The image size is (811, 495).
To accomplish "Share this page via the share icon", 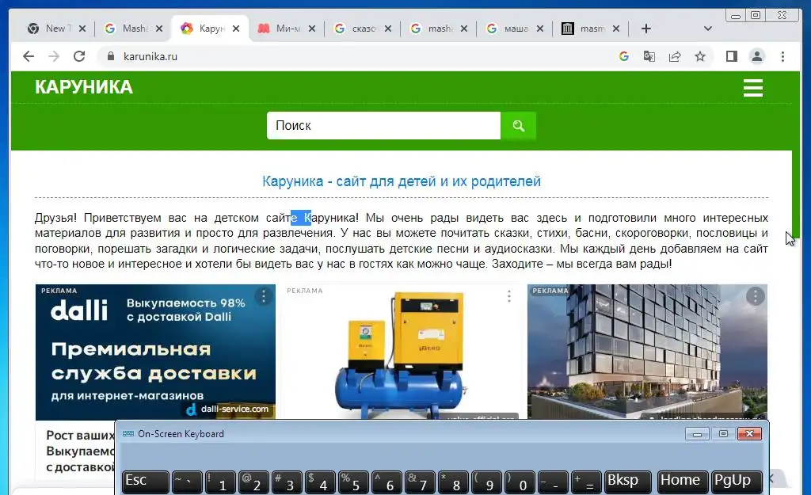I will click(675, 56).
